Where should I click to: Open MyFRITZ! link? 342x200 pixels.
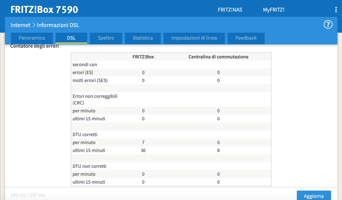(274, 10)
